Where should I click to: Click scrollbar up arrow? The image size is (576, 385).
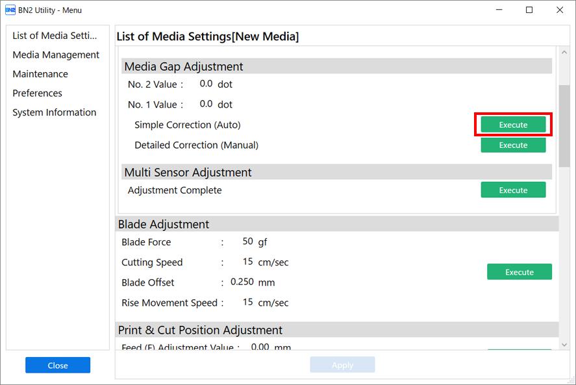pyautogui.click(x=564, y=53)
